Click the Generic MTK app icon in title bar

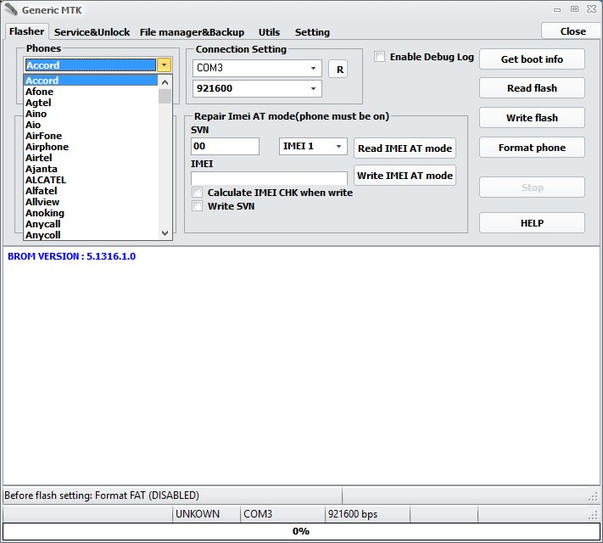pyautogui.click(x=9, y=9)
